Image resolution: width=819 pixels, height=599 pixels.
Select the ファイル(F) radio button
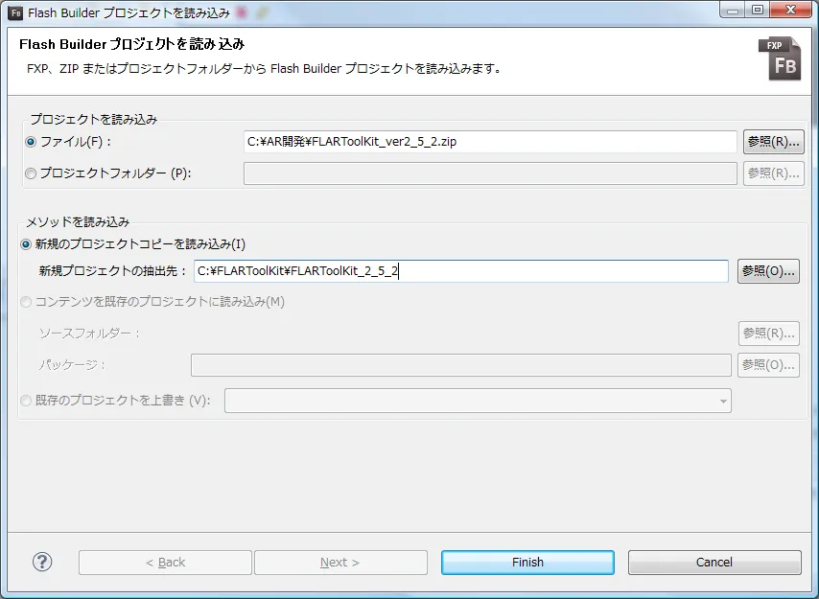click(x=31, y=142)
